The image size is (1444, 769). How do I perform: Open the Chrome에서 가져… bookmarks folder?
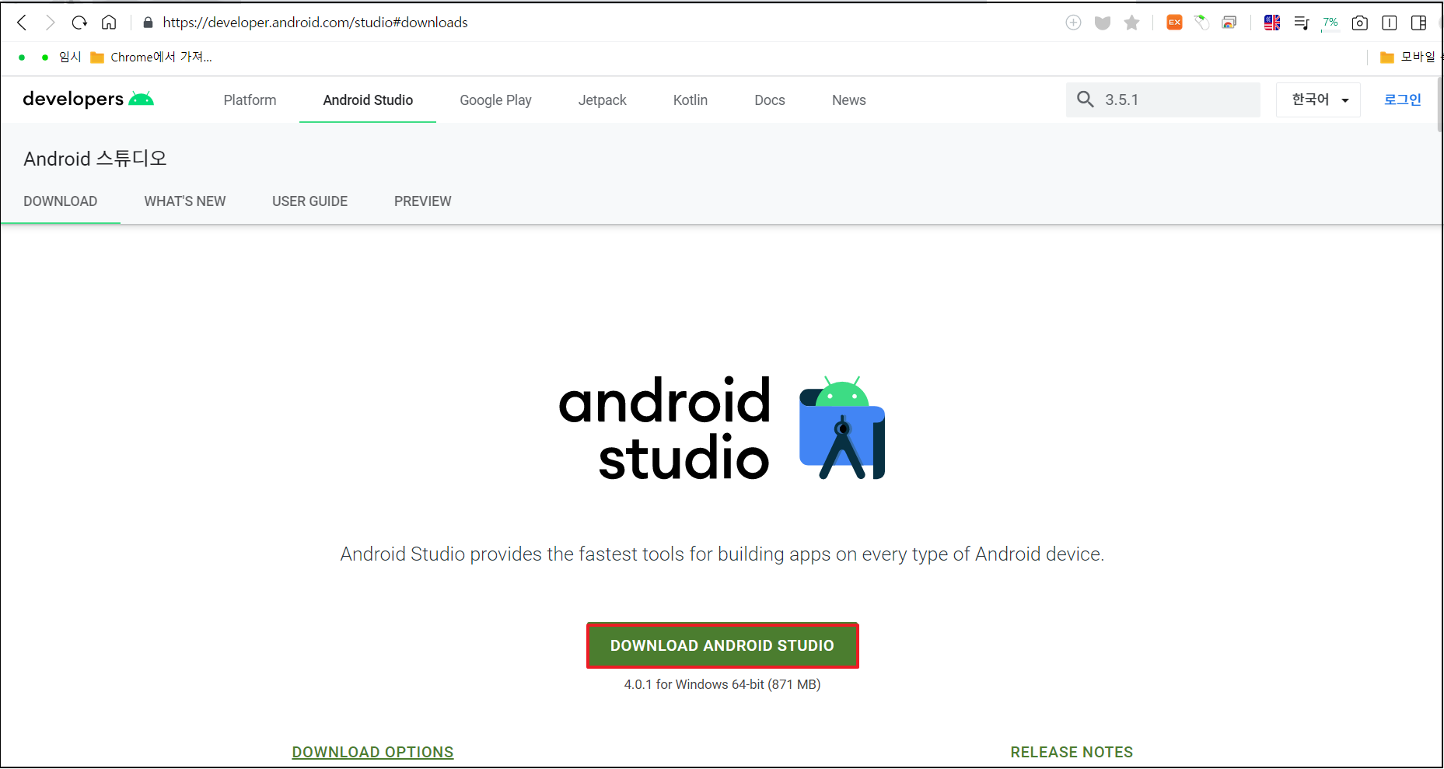151,57
